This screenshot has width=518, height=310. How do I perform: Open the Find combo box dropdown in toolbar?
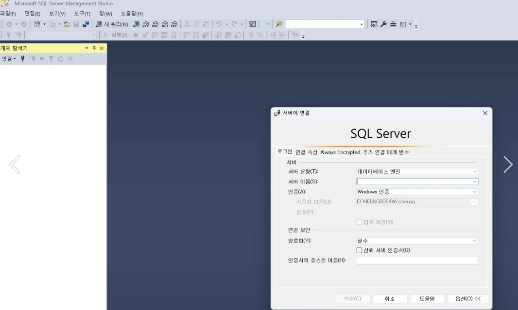click(362, 24)
